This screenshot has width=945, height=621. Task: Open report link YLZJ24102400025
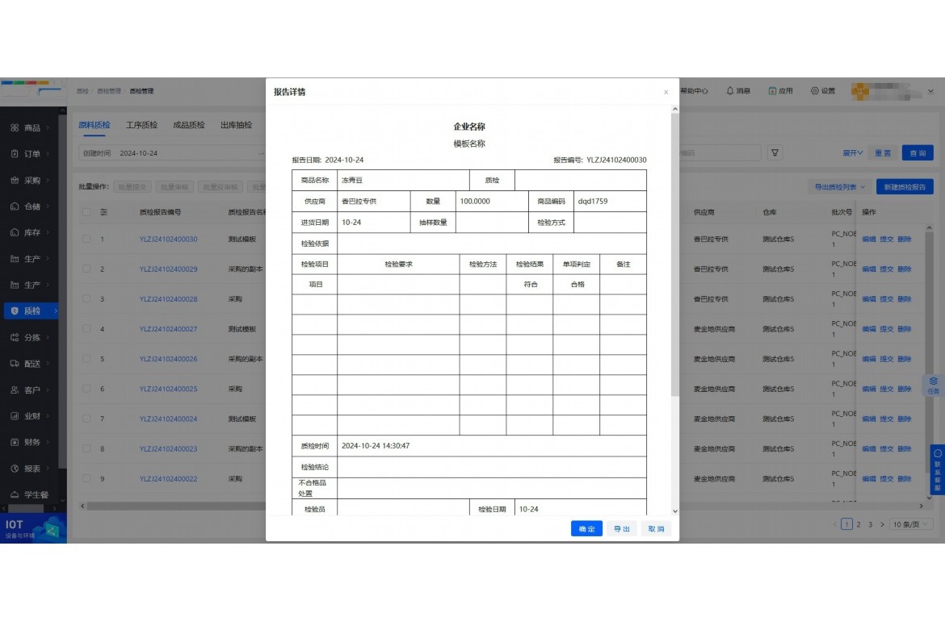point(168,389)
